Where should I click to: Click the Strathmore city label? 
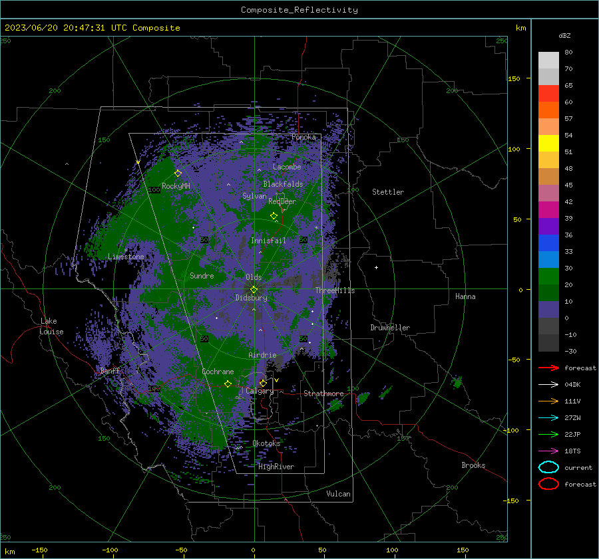click(323, 393)
